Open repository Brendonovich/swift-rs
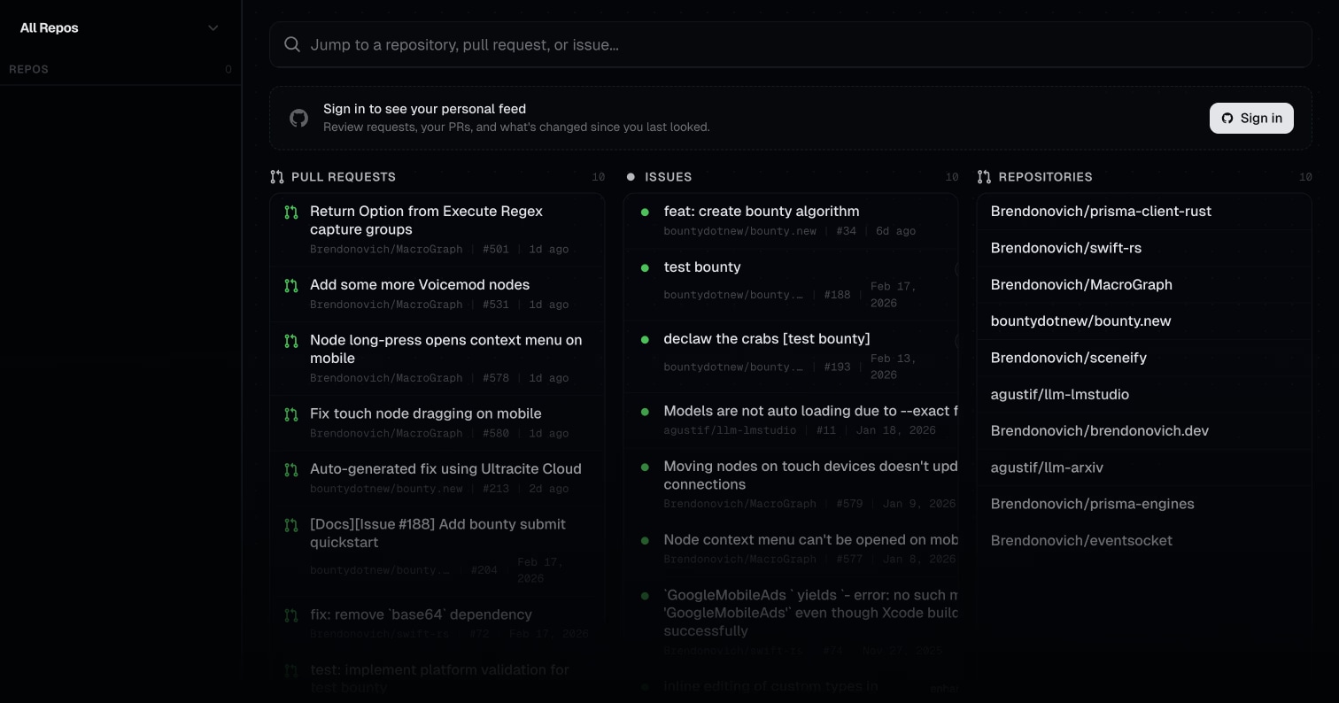The height and width of the screenshot is (703, 1339). (1144, 248)
